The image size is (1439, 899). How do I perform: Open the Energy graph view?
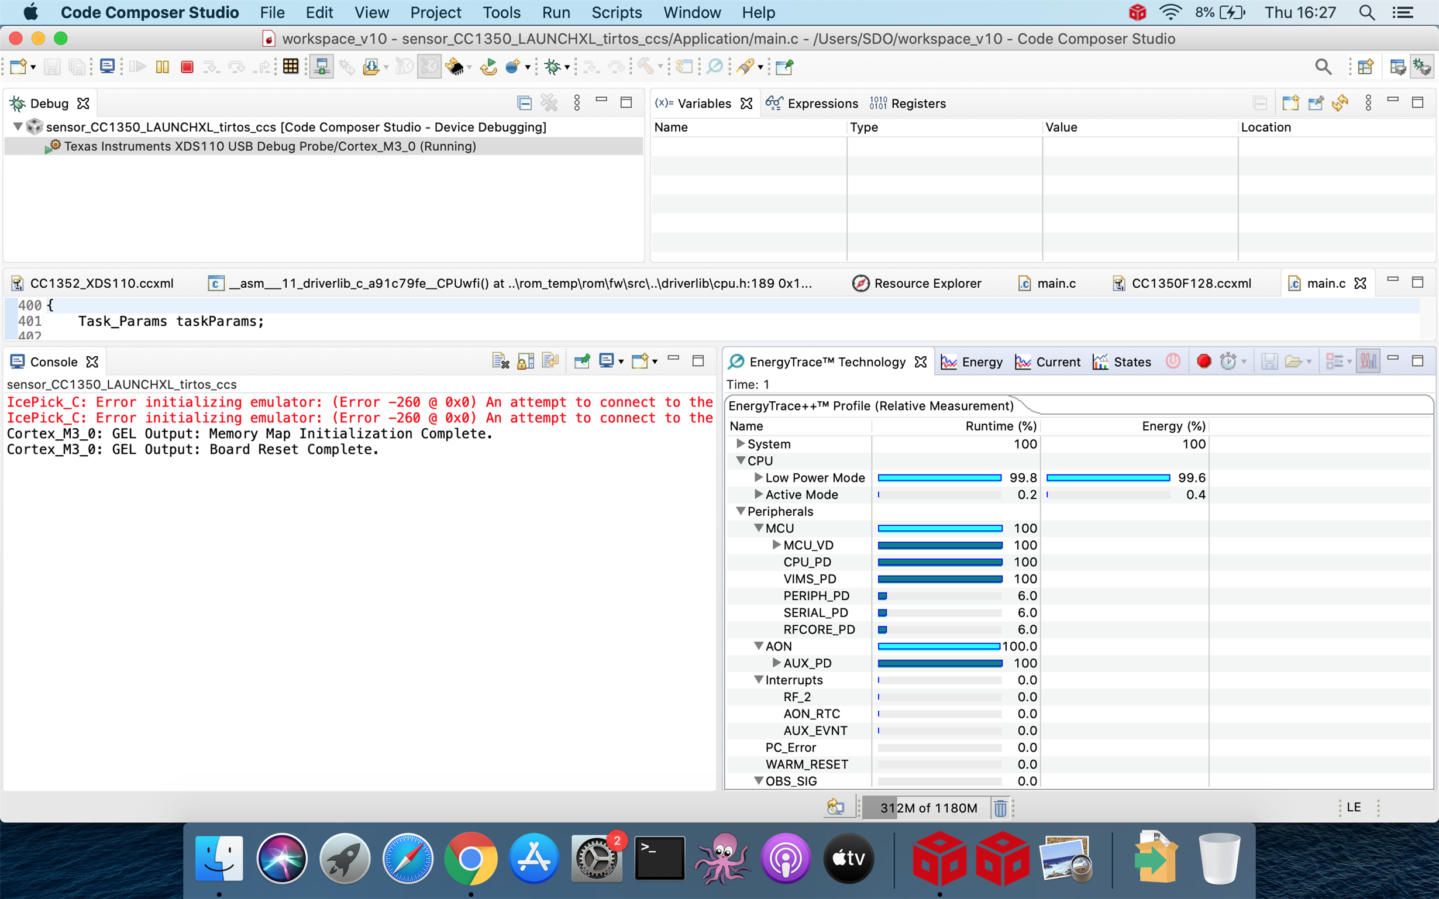972,361
